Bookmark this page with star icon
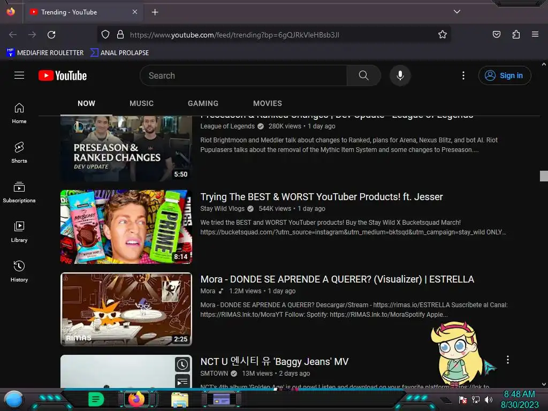Viewport: 548px width, 411px height. tap(443, 34)
